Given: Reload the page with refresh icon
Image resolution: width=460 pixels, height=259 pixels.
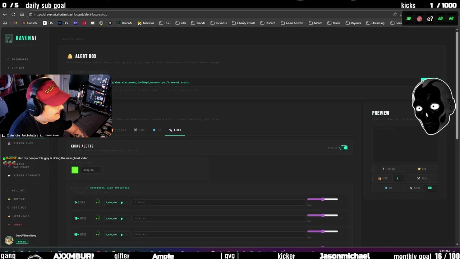Looking at the screenshot, I should pyautogui.click(x=13, y=14).
